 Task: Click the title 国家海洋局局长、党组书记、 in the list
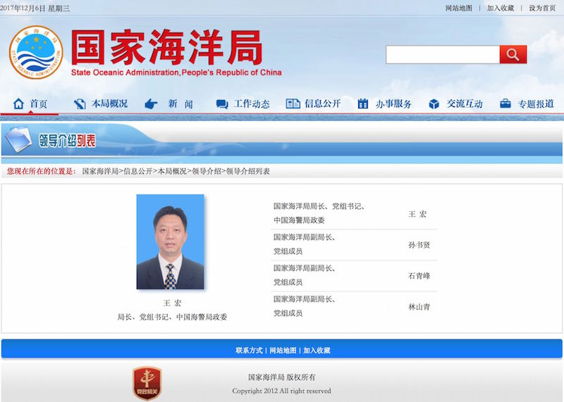click(319, 206)
